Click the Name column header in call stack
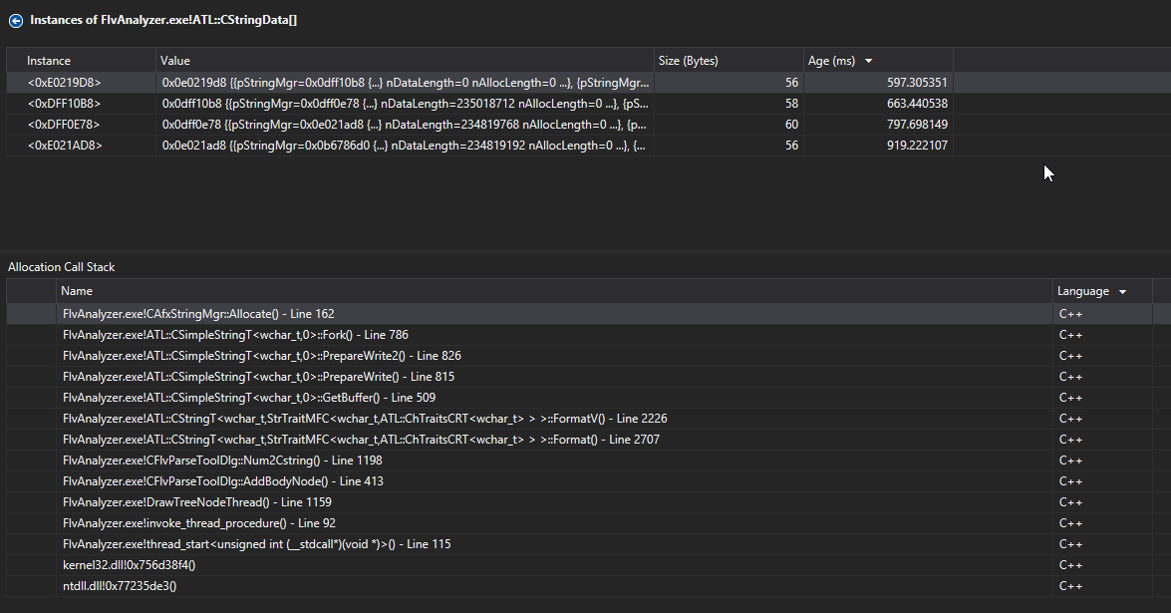This screenshot has height=613, width=1171. point(77,291)
